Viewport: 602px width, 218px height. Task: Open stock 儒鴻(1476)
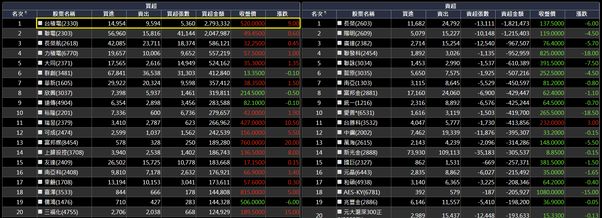[58, 202]
